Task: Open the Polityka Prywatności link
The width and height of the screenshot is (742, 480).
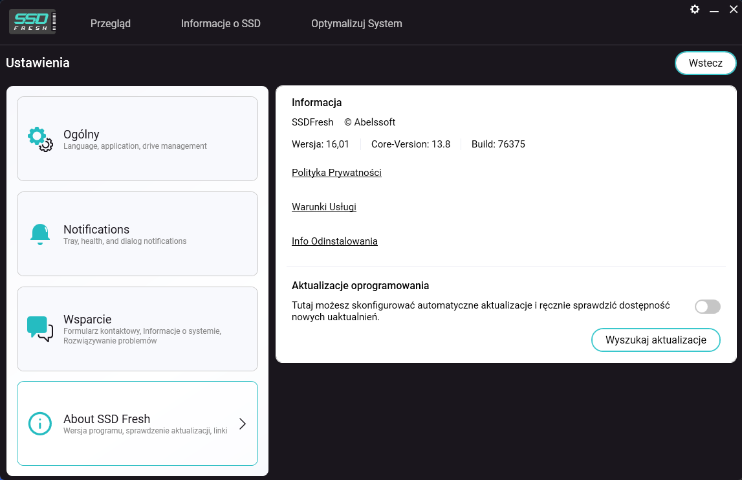Action: 336,173
